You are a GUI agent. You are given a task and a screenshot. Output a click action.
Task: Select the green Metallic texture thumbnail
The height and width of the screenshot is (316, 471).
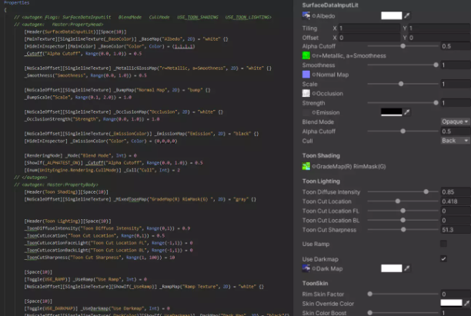pyautogui.click(x=306, y=55)
